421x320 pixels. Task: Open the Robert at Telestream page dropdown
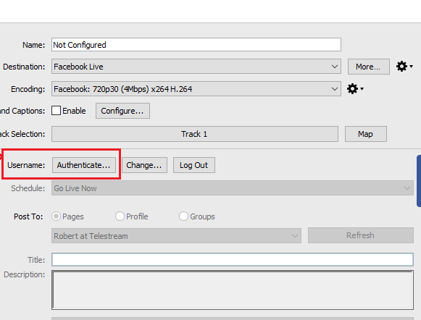(x=176, y=236)
